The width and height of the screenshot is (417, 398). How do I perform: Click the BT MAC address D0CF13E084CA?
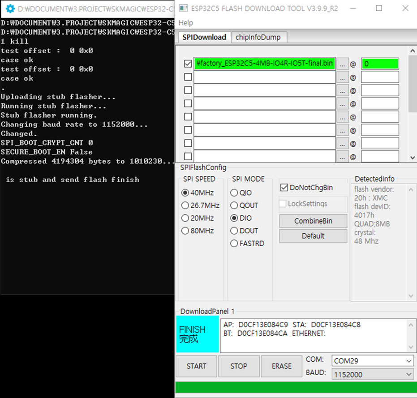(x=262, y=333)
